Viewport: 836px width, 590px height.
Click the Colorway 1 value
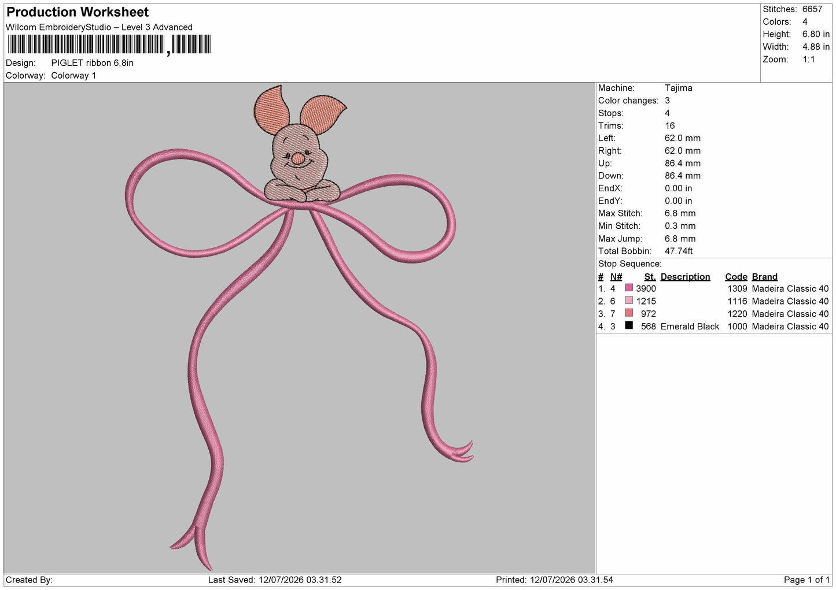pyautogui.click(x=73, y=76)
